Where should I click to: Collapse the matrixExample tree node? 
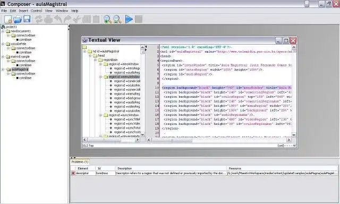click(x=3, y=57)
